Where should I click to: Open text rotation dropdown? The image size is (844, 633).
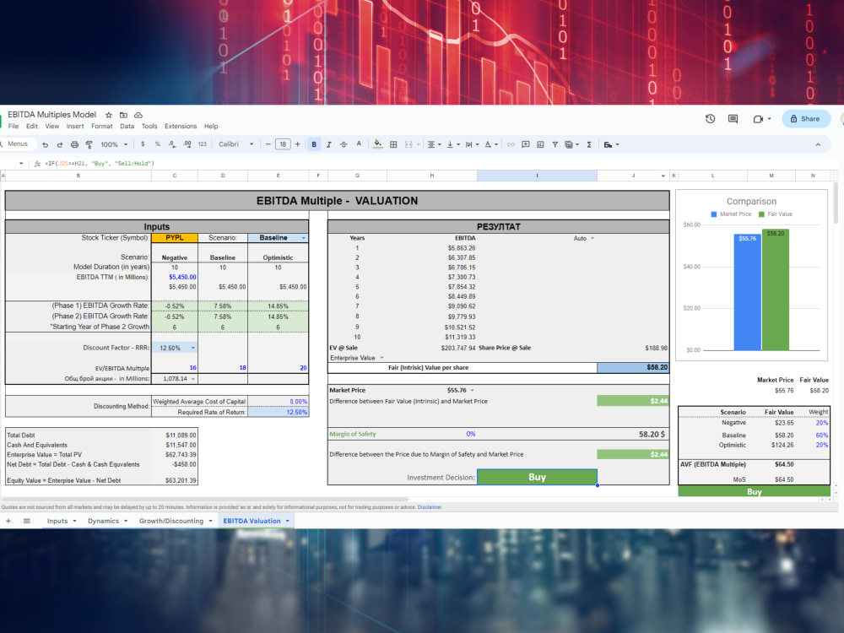coord(491,145)
